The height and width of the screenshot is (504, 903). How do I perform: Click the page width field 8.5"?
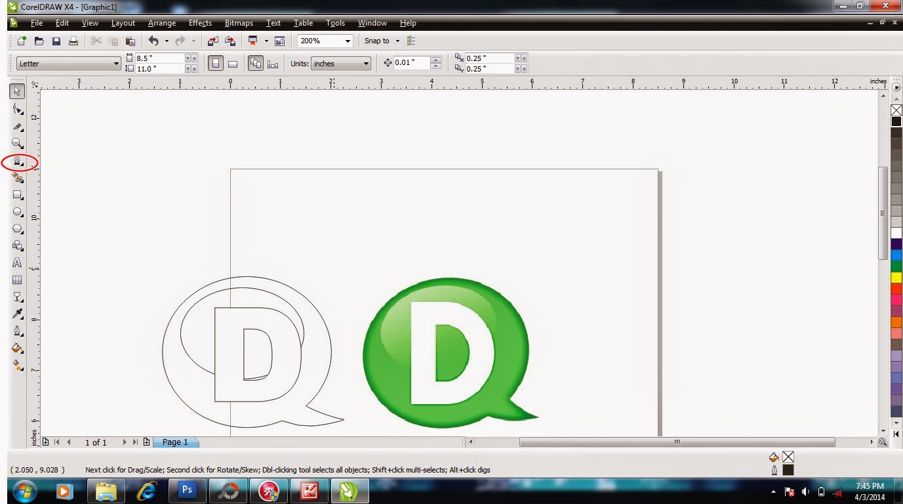159,58
